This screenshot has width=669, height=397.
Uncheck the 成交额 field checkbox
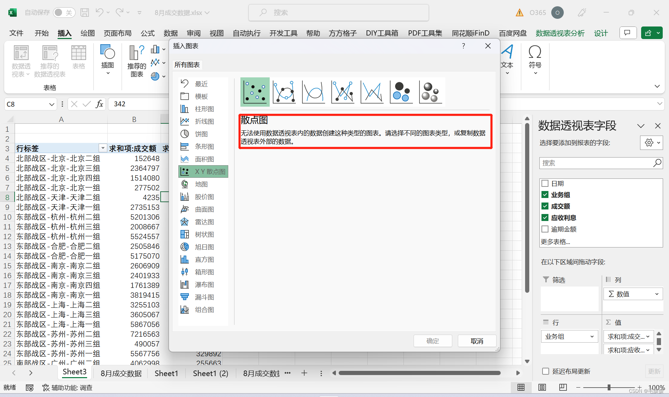pyautogui.click(x=545, y=206)
